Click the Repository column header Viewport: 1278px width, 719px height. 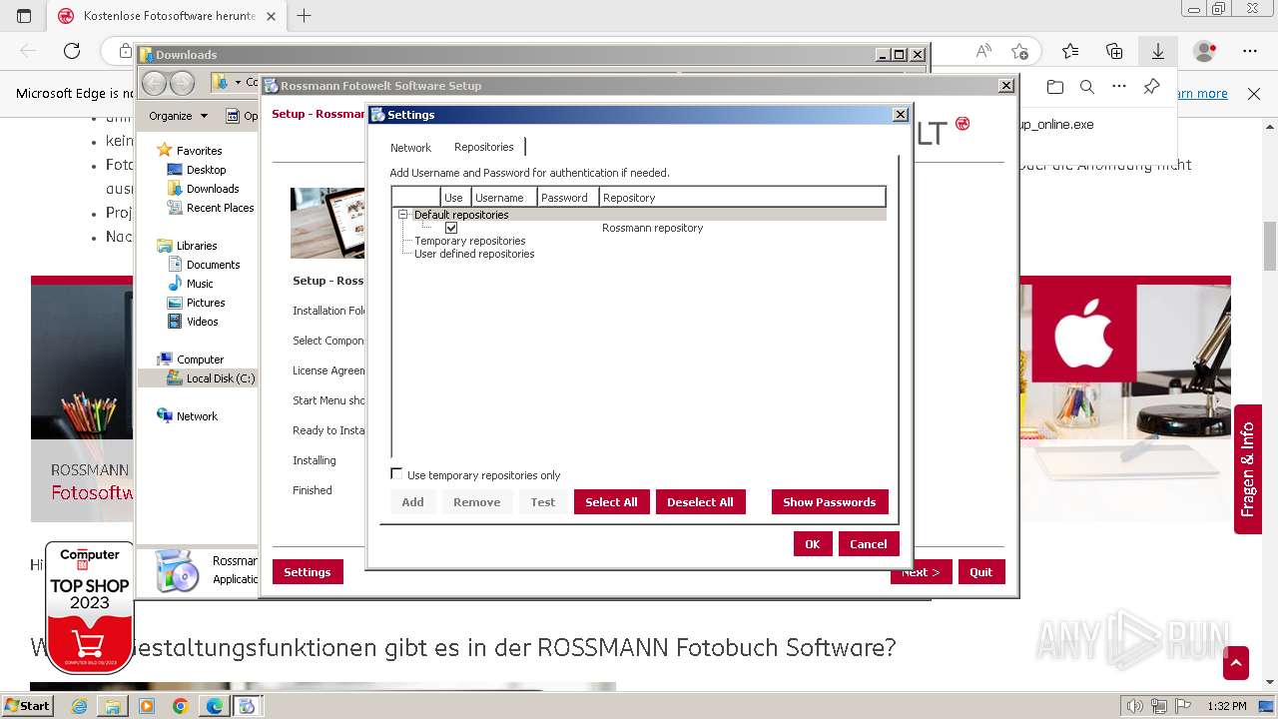click(742, 198)
